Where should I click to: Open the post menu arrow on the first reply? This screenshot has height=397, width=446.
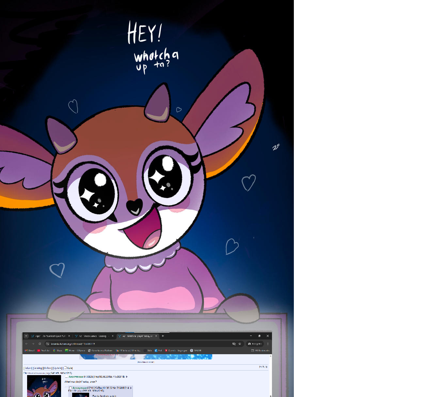click(x=131, y=388)
